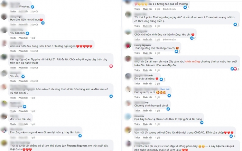Click heart reaction on 'Rất ngưỡng mộ e' comment
Viewport: 242px width, 151px height.
coord(111,66)
